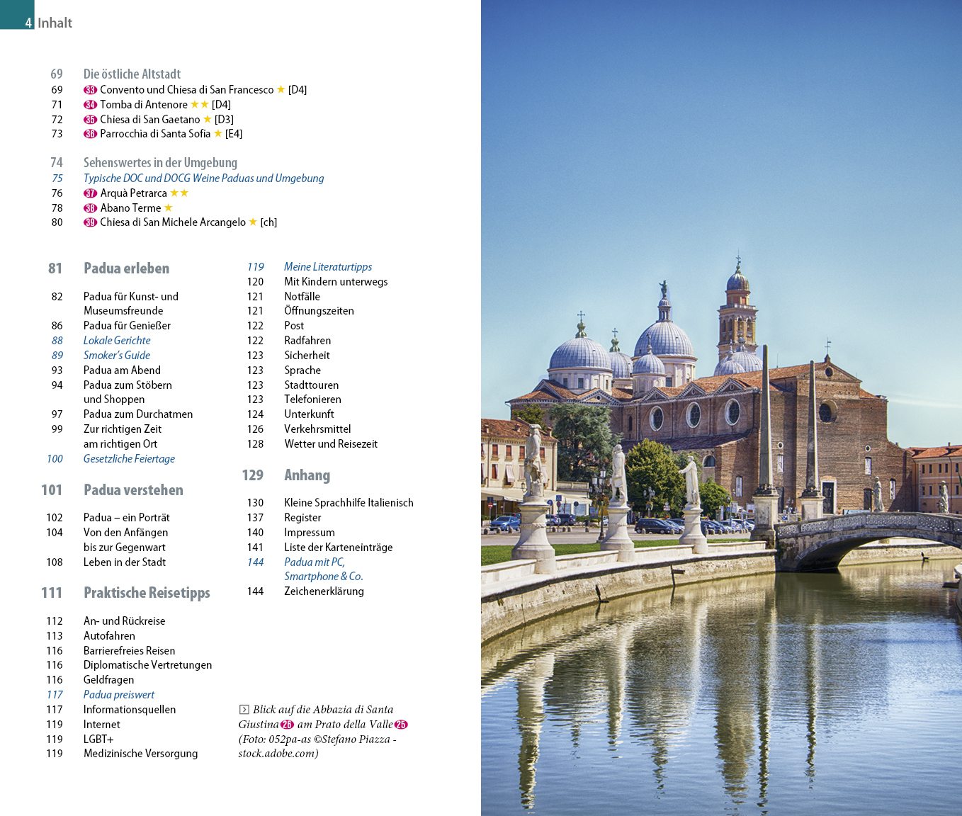Click the yellow star after Abano Terme
The image size is (962, 816).
(169, 208)
